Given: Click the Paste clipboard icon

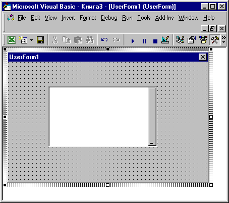Looking at the screenshot, I should tap(78, 40).
